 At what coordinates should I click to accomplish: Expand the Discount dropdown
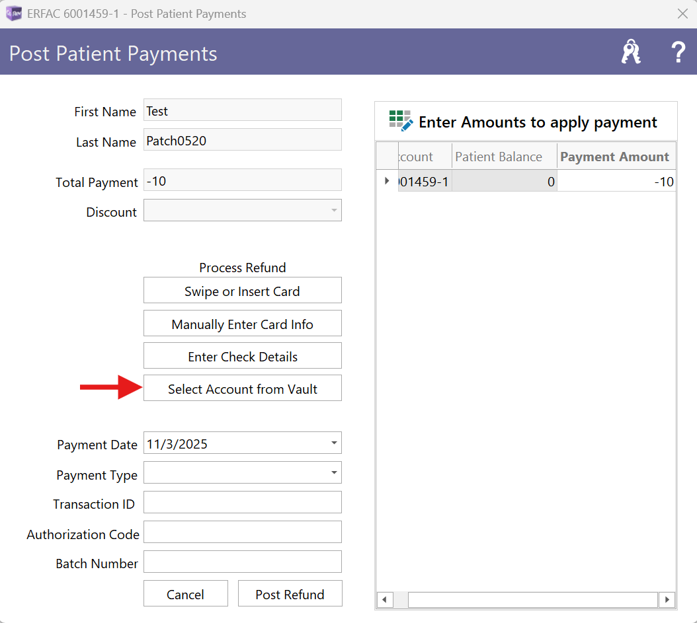coord(334,211)
